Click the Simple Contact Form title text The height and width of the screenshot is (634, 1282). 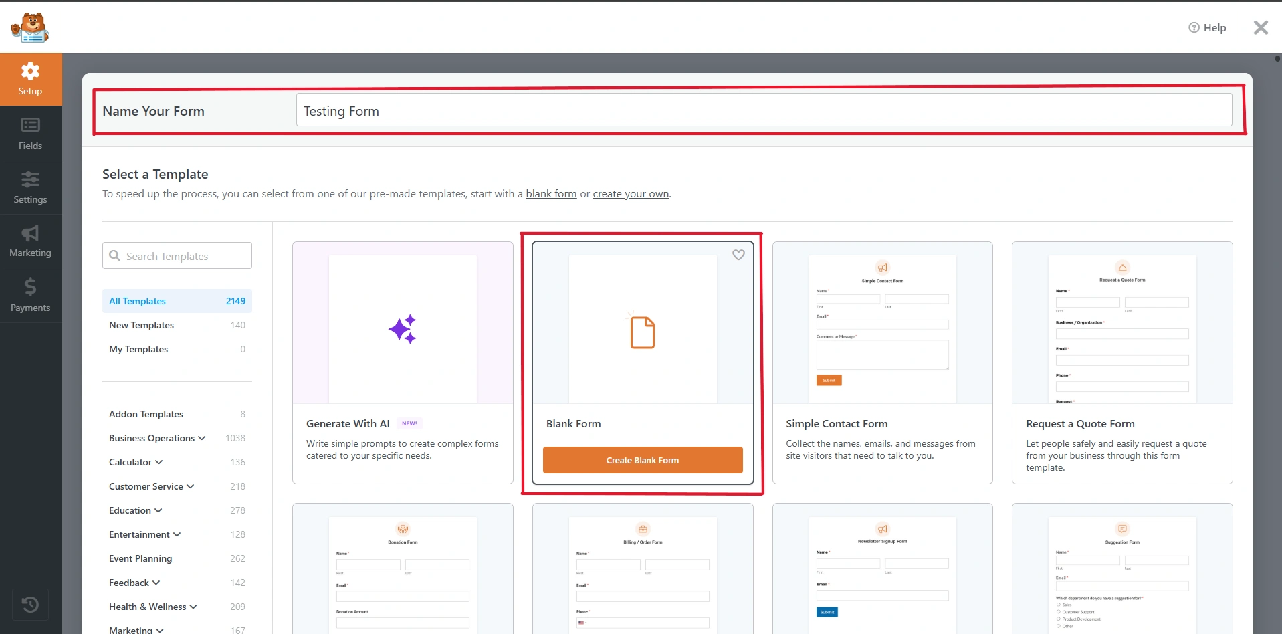837,423
